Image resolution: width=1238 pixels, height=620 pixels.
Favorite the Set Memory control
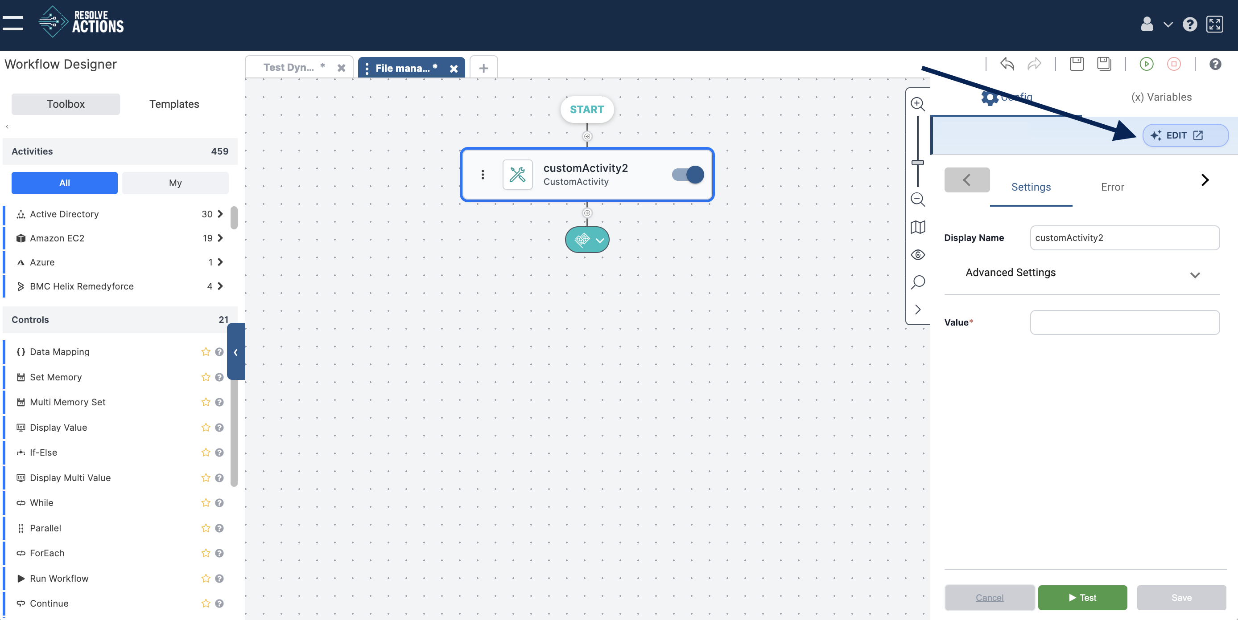pos(206,377)
